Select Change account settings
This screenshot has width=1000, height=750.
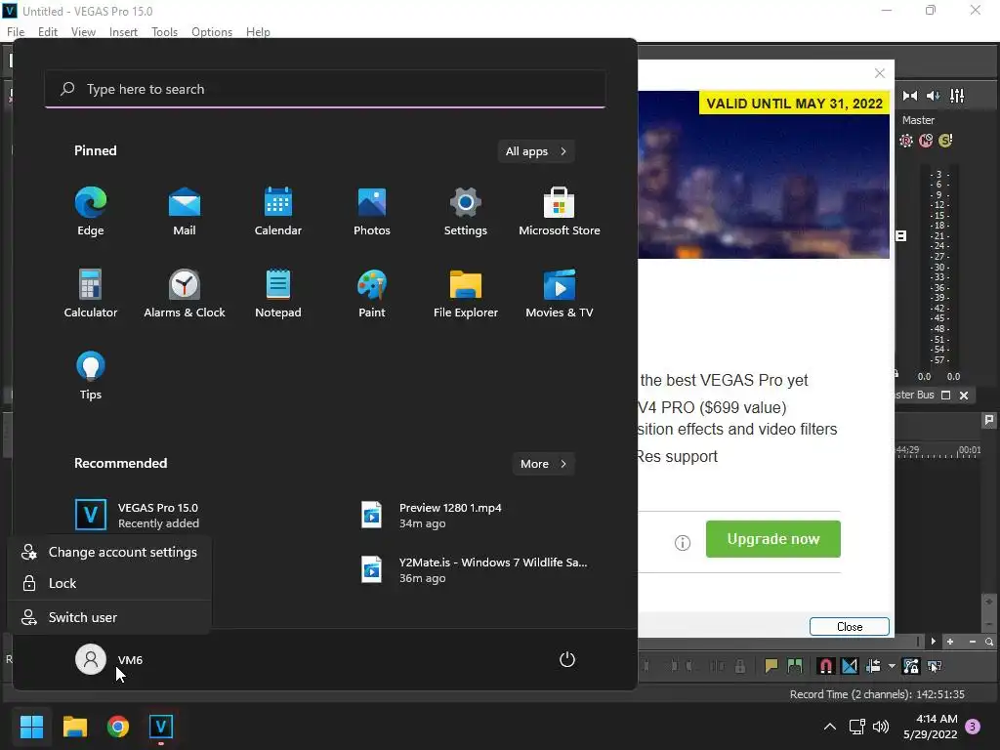109,553
